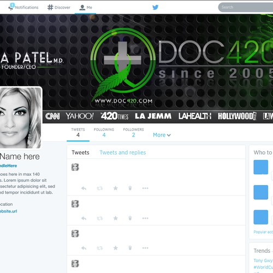The height and width of the screenshot is (273, 273).
Task: Click the www.doc420.com banner text
Action: click(x=123, y=101)
